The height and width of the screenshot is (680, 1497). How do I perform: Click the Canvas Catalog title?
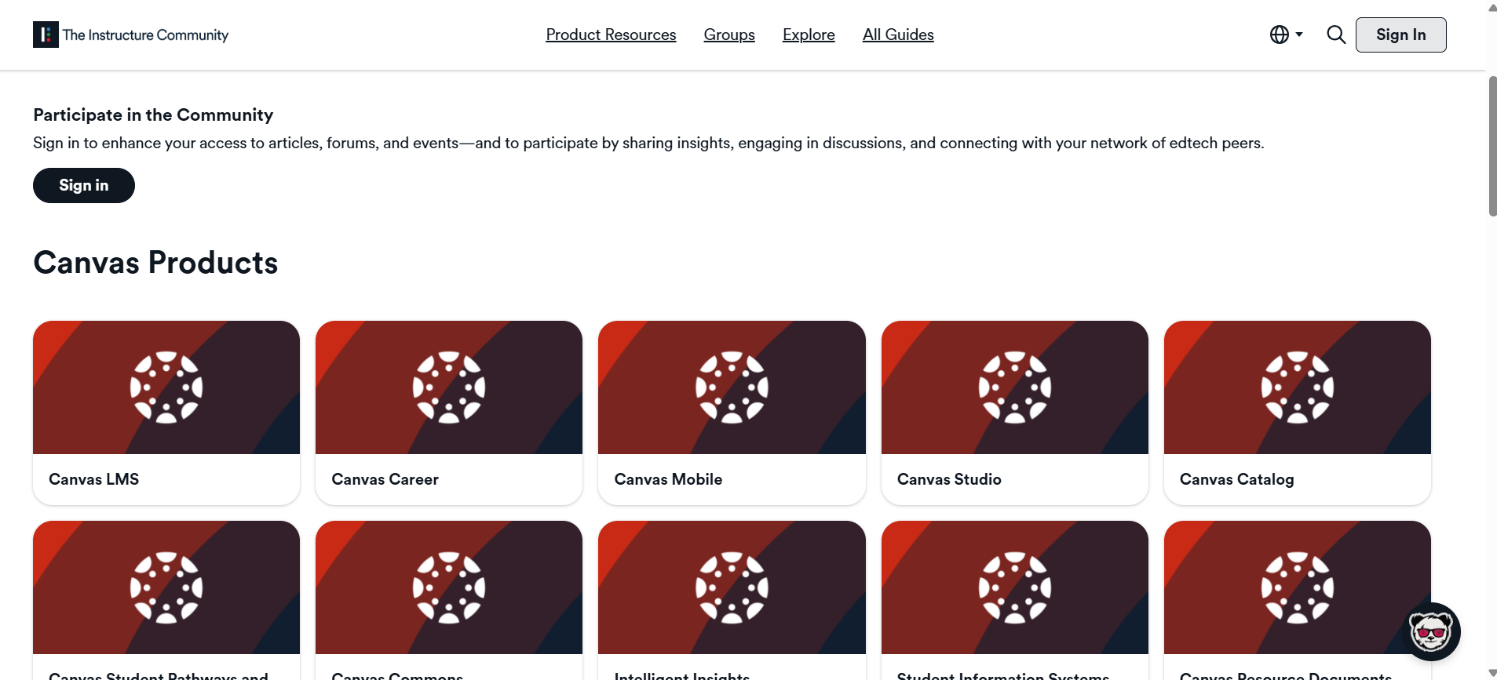pyautogui.click(x=1236, y=479)
